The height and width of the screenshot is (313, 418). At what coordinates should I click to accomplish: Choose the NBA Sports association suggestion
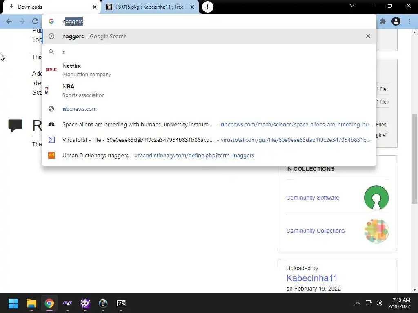[209, 90]
